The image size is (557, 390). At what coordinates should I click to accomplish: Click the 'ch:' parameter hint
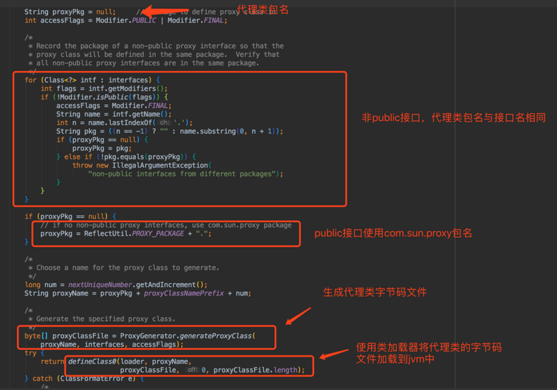(x=164, y=122)
